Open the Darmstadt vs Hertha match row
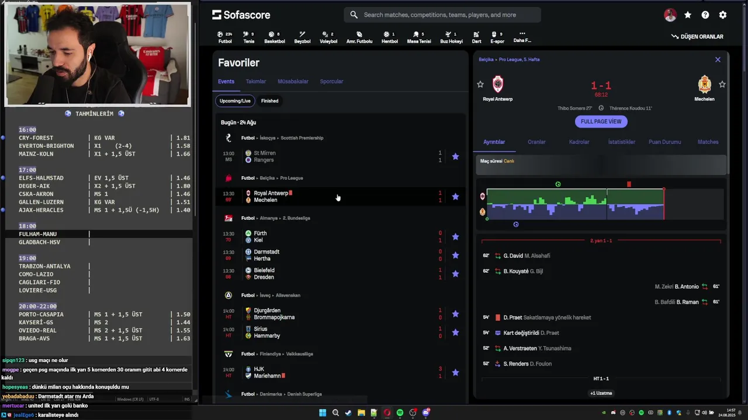Screen dimensions: 748x420 click(341, 255)
